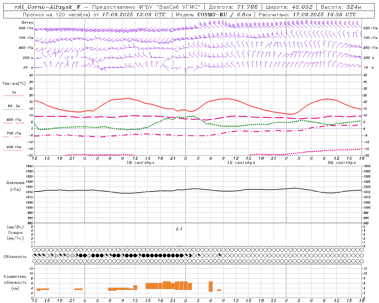Click the 850 гПа temperature legend entry
379x303 pixels.
[14, 120]
